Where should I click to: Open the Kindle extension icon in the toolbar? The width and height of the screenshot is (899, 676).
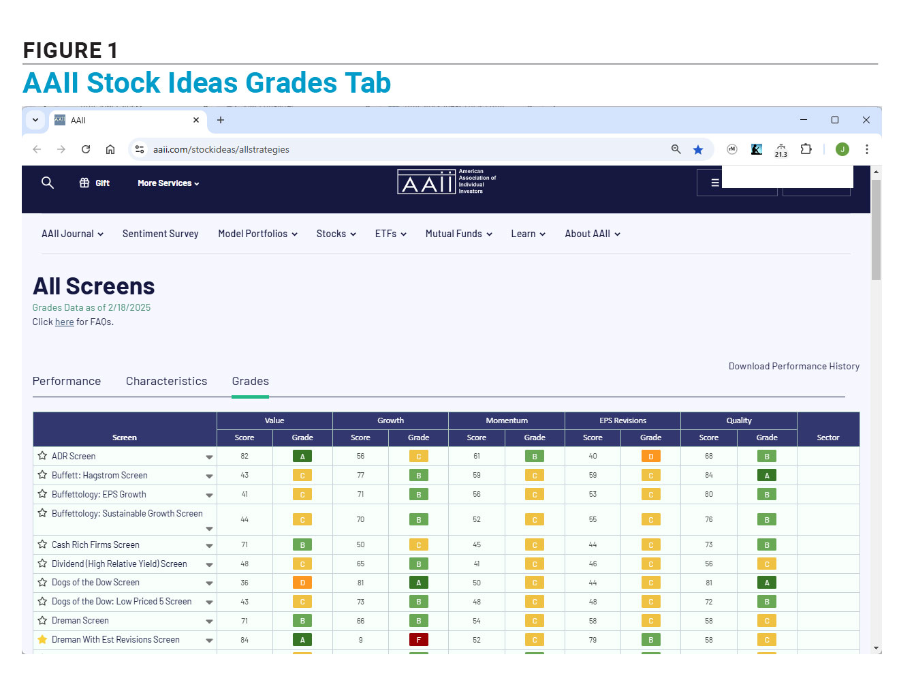(757, 149)
